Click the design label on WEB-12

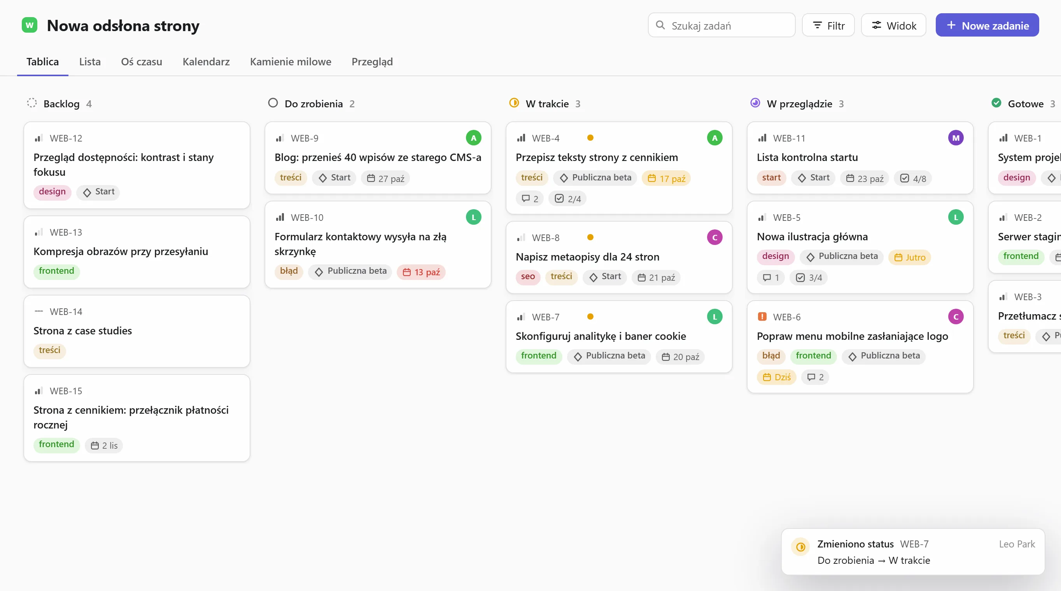click(52, 192)
